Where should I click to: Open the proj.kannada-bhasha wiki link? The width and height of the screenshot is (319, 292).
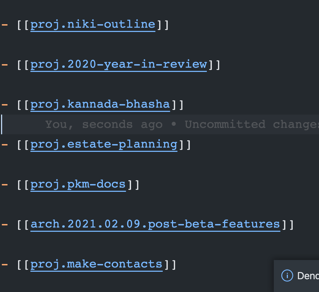[100, 104]
